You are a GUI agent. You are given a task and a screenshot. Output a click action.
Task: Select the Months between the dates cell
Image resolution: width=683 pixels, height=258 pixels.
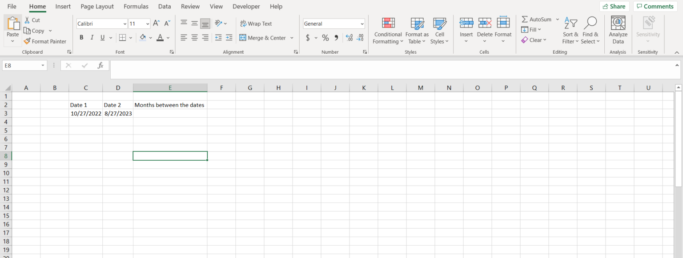(170, 105)
